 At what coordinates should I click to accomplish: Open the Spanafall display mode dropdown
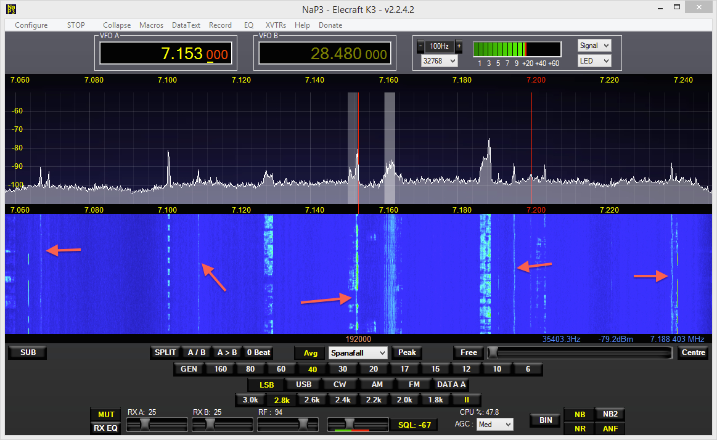358,353
